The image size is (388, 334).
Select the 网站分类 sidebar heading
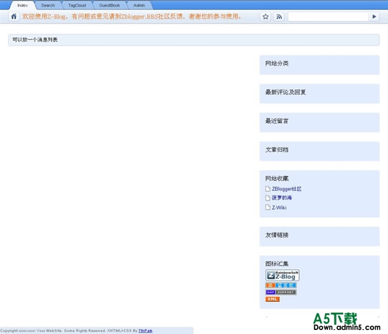277,63
